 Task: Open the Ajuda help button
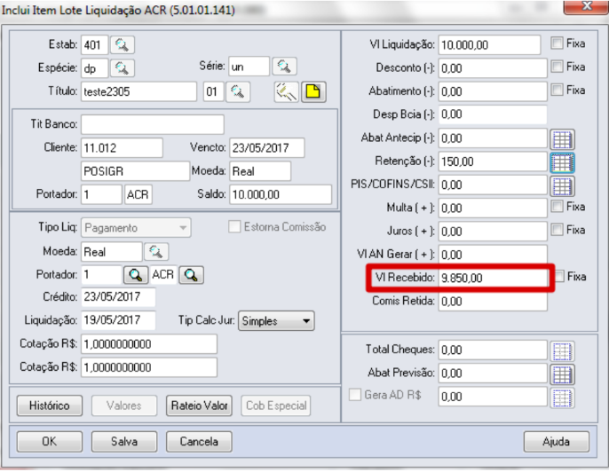[556, 442]
